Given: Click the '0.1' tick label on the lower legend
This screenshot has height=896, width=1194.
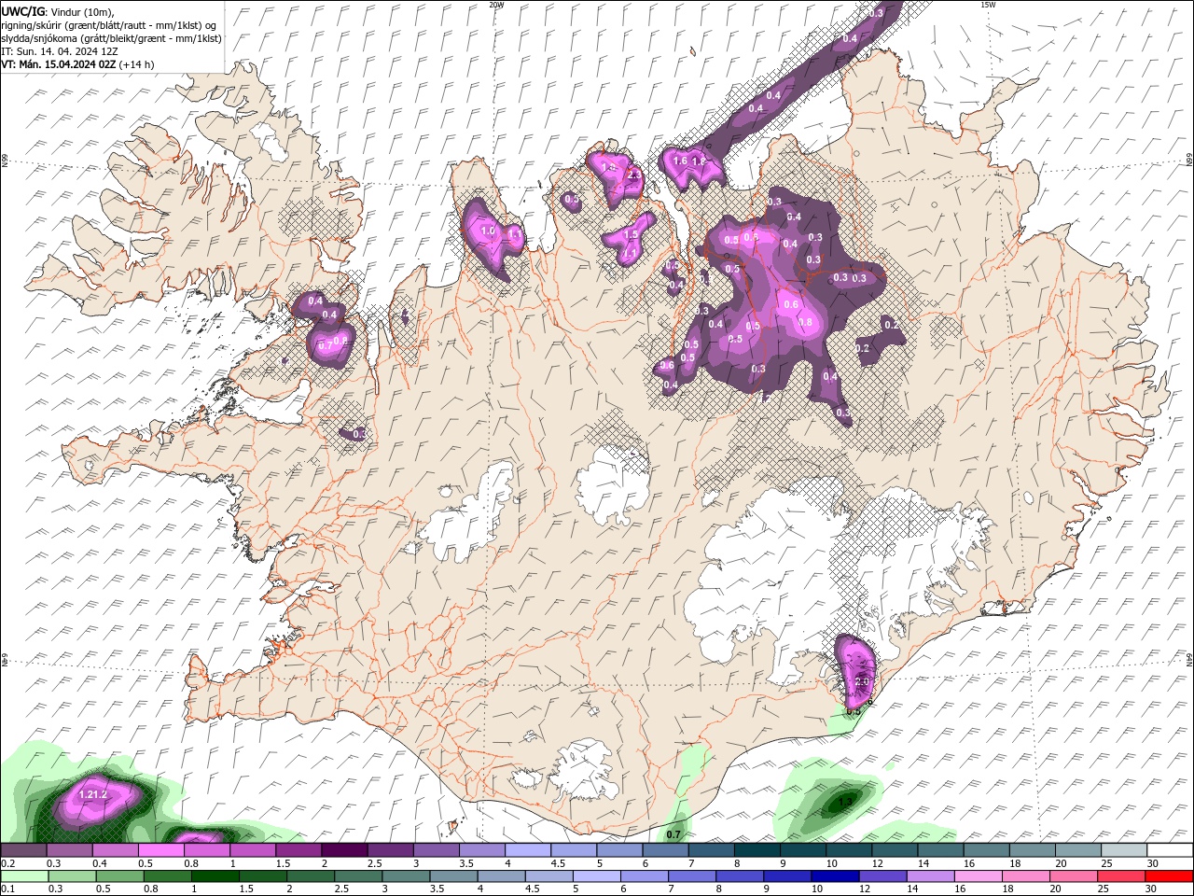Looking at the screenshot, I should click(x=7, y=889).
